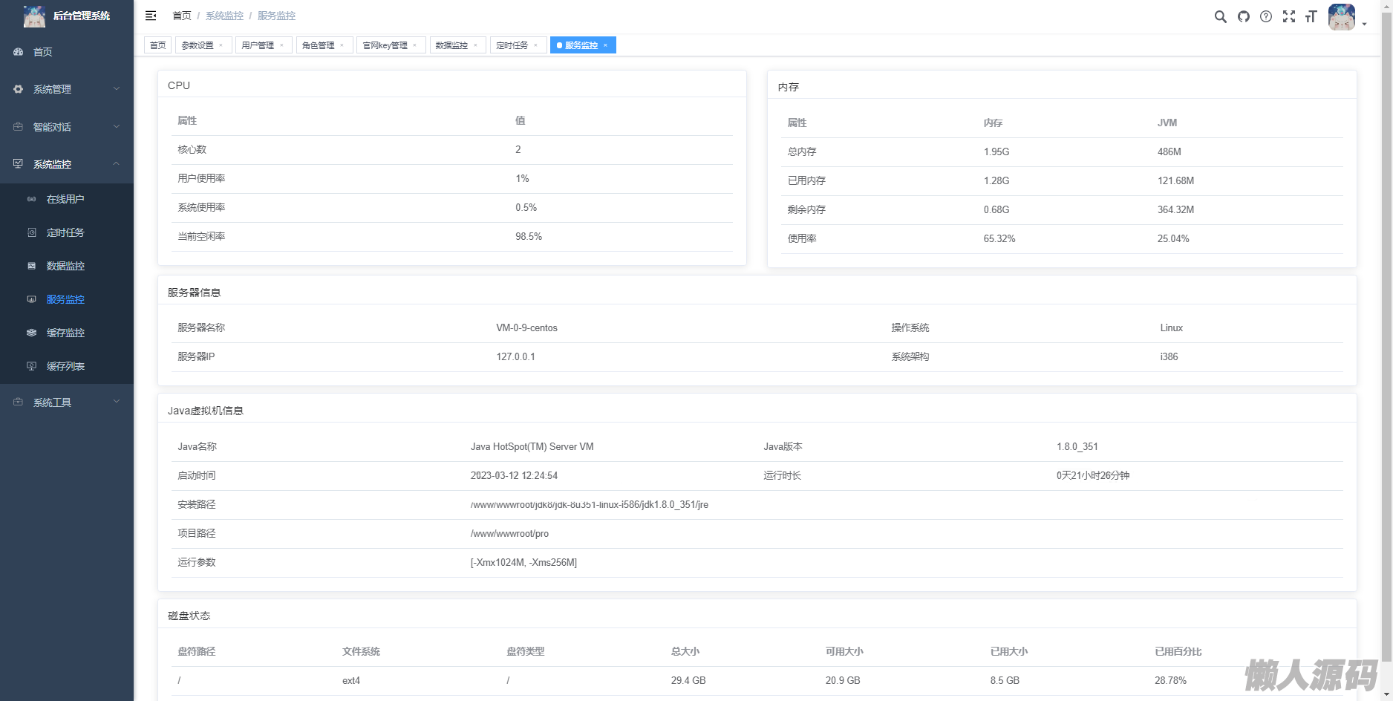Open 缓存监控 in the sidebar
Viewport: 1393px width, 701px height.
click(x=65, y=333)
